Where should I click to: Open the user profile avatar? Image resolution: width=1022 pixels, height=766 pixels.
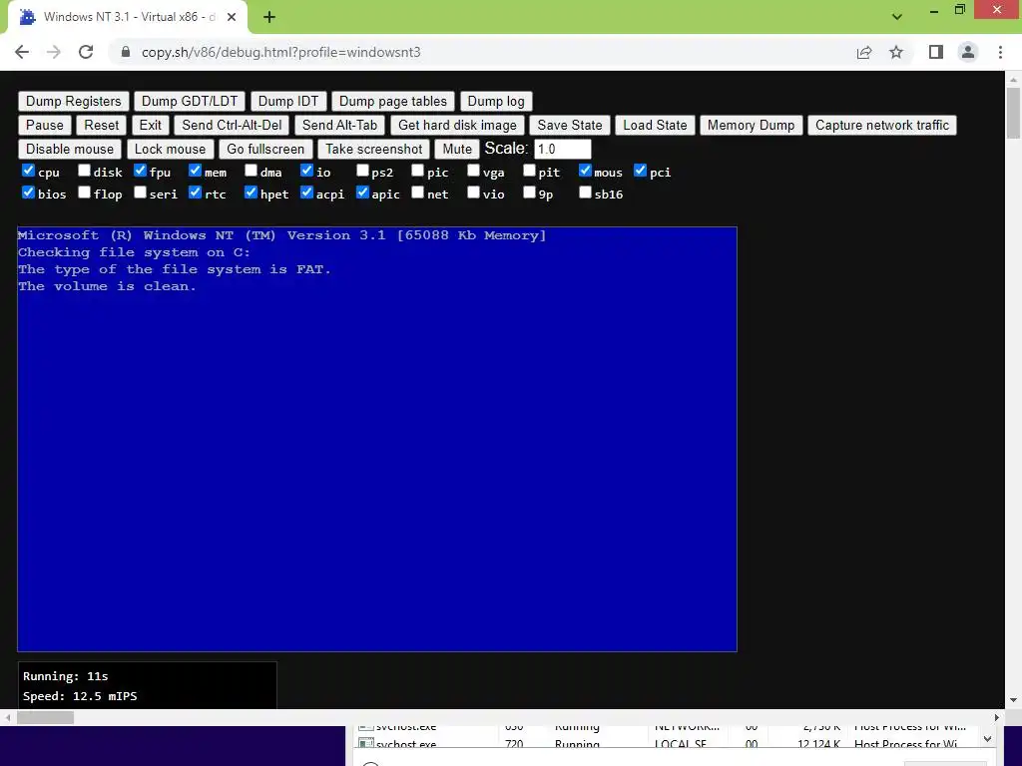click(968, 52)
